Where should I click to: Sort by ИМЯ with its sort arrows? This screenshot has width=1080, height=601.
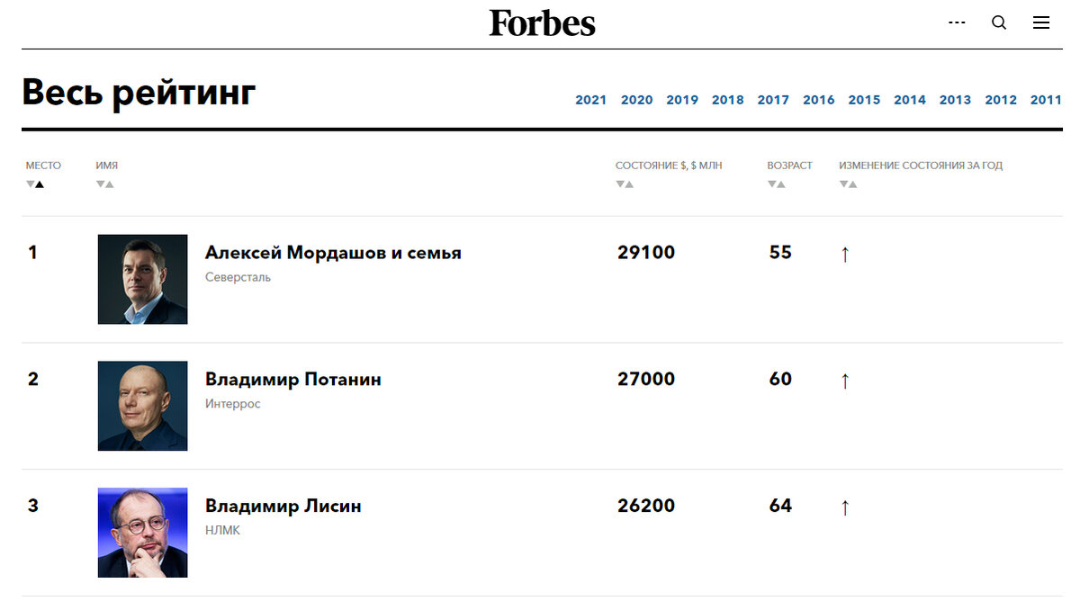pos(105,184)
